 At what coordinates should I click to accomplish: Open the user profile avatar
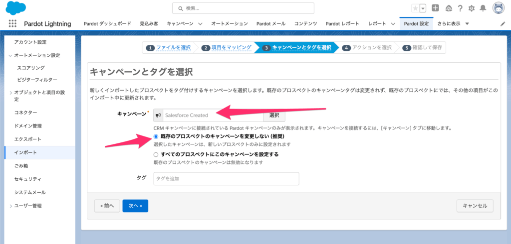(x=499, y=8)
